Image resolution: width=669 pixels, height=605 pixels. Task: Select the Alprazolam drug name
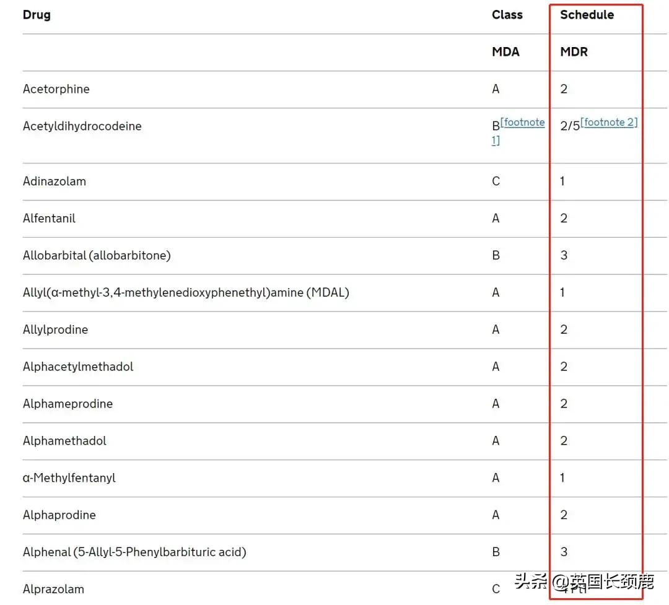pyautogui.click(x=53, y=590)
